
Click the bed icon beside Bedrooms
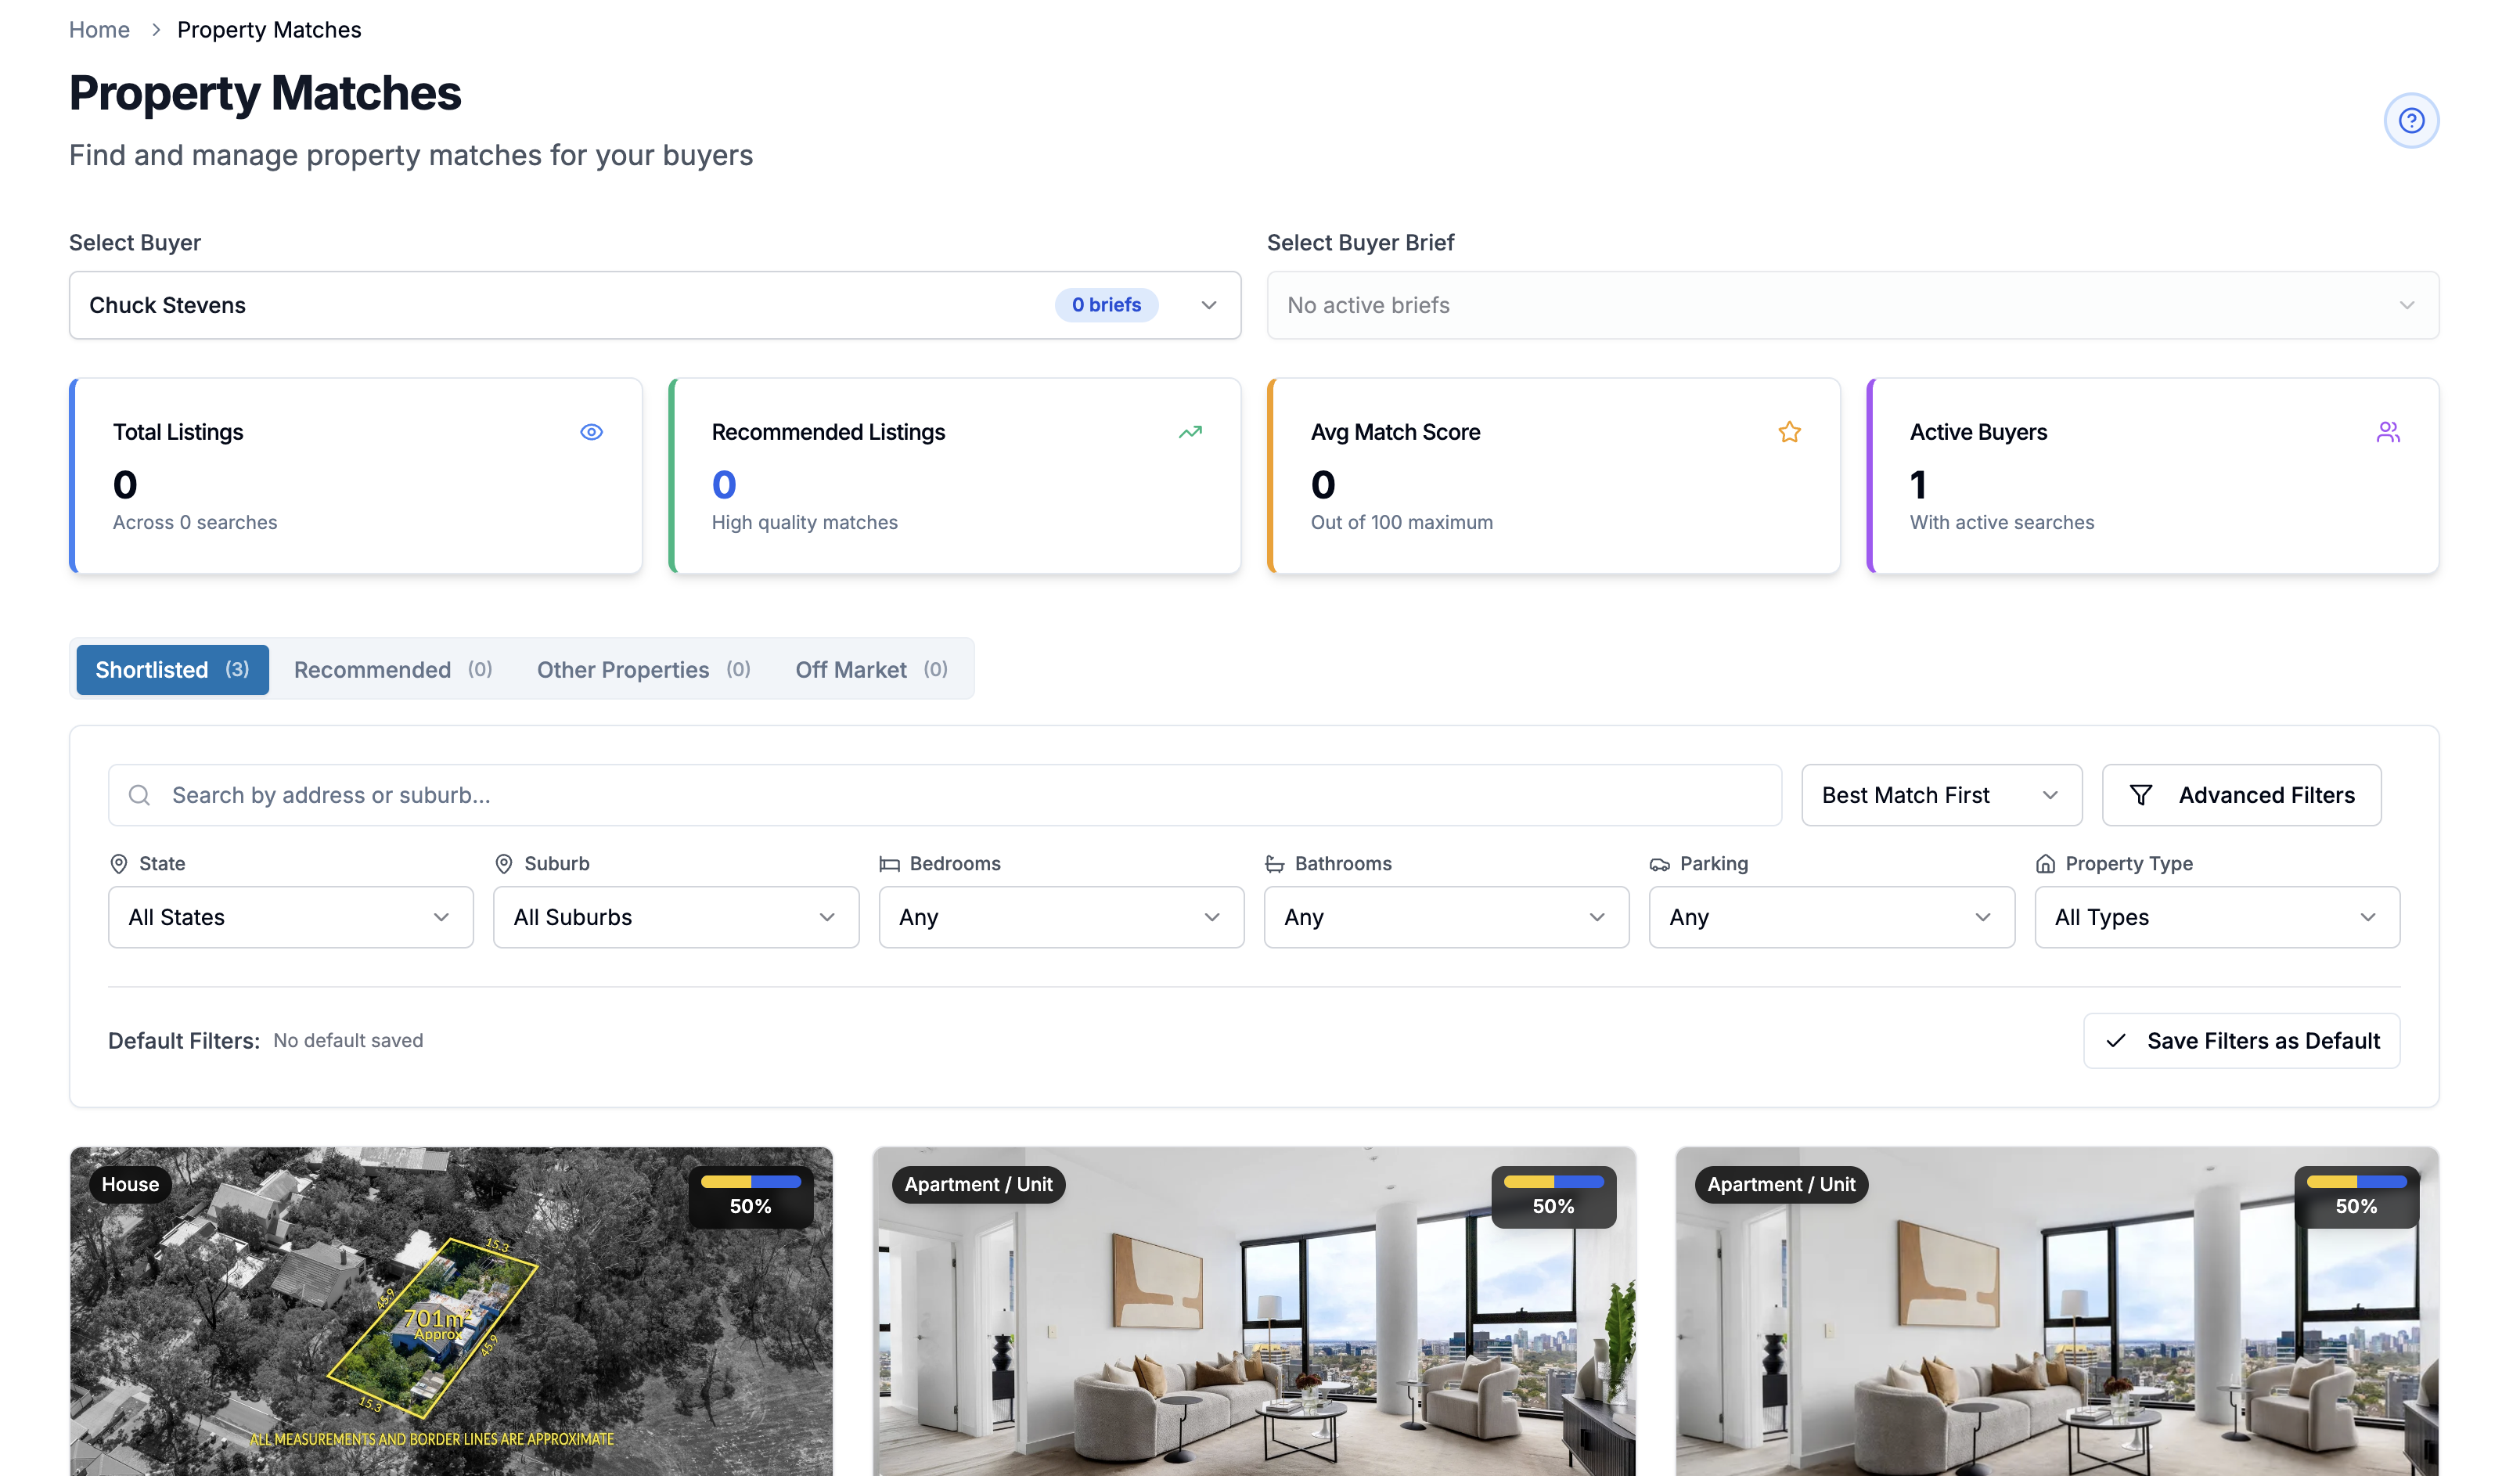tap(889, 864)
